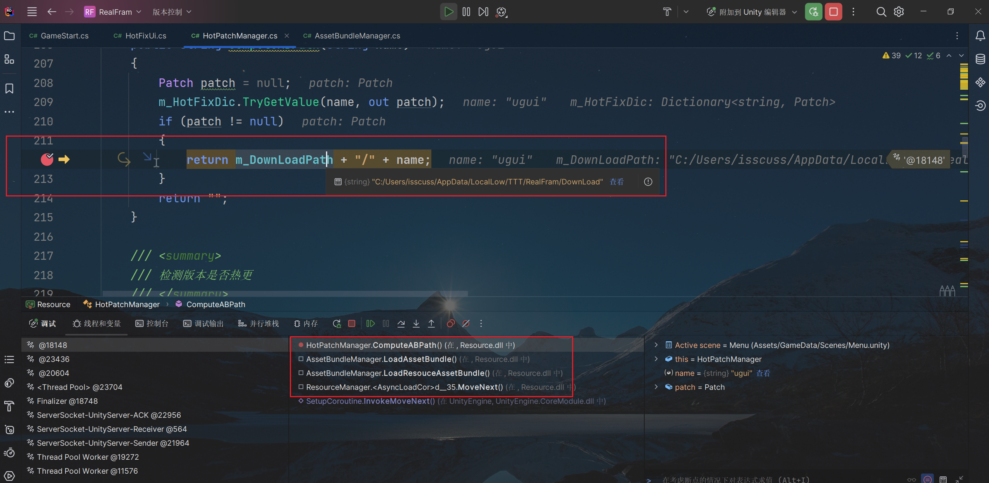
Task: Open the Database tool window icon
Action: (x=980, y=59)
